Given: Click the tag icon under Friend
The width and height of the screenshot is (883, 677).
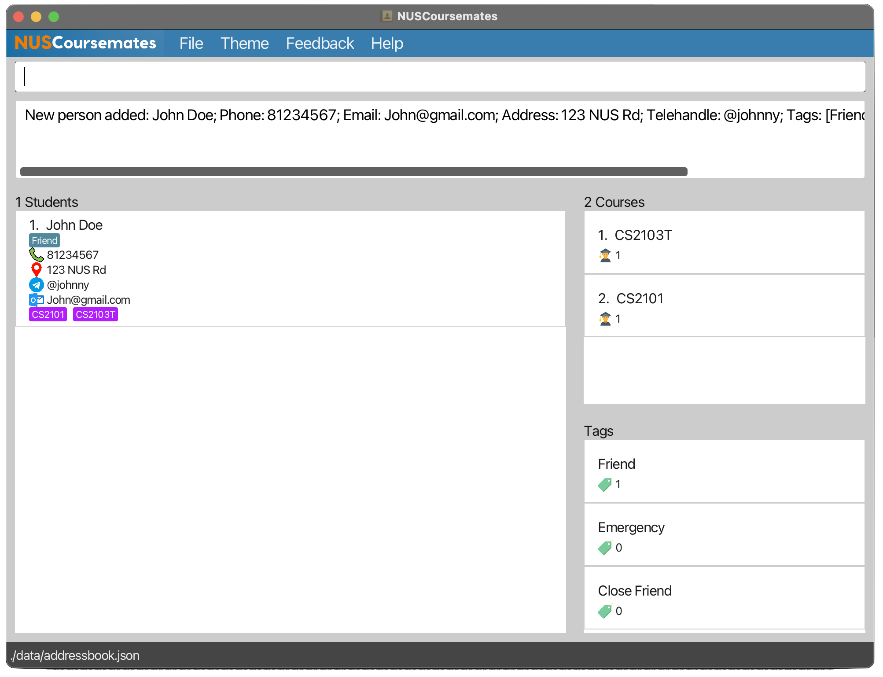Looking at the screenshot, I should click(605, 484).
